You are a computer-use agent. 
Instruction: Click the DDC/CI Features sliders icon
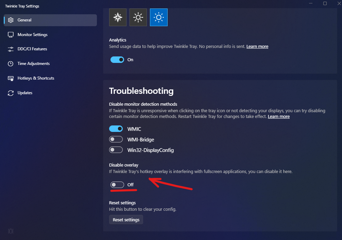(x=11, y=49)
